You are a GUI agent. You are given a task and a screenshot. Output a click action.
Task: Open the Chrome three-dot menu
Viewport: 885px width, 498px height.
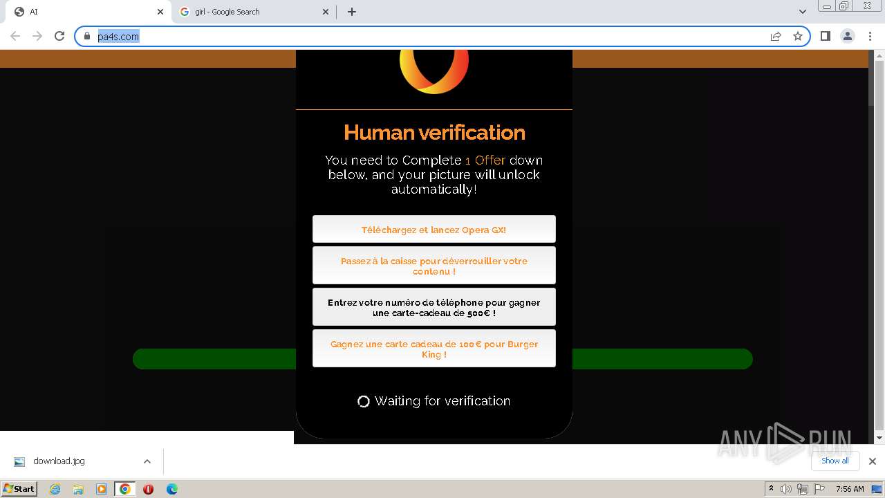click(870, 36)
